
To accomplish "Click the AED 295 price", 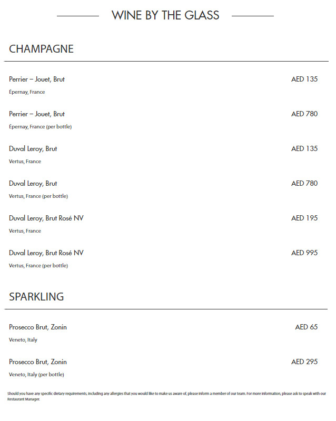I will point(304,362).
